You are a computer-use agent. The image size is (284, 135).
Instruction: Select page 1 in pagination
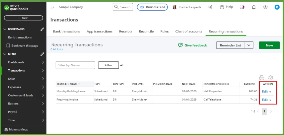click(x=264, y=111)
